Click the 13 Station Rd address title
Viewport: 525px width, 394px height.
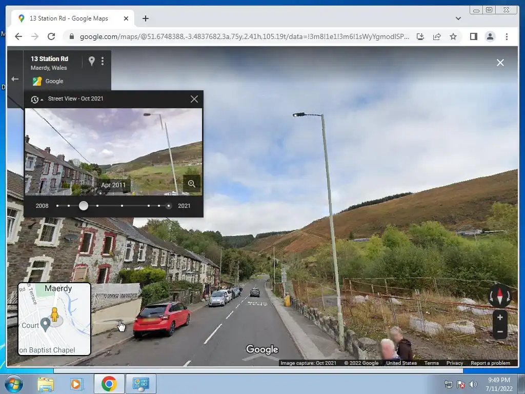pyautogui.click(x=50, y=58)
